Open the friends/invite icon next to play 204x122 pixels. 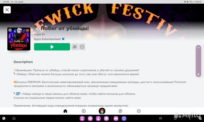click(75, 47)
